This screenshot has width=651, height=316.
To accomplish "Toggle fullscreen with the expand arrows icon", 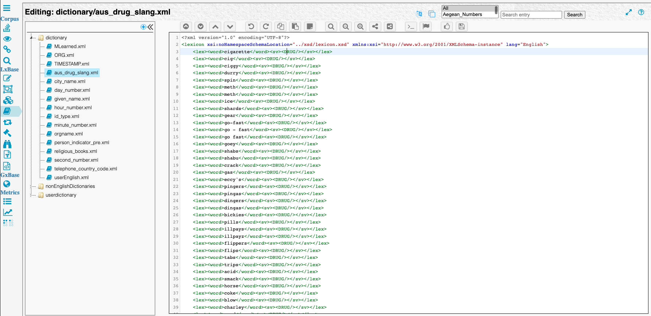I will [628, 12].
